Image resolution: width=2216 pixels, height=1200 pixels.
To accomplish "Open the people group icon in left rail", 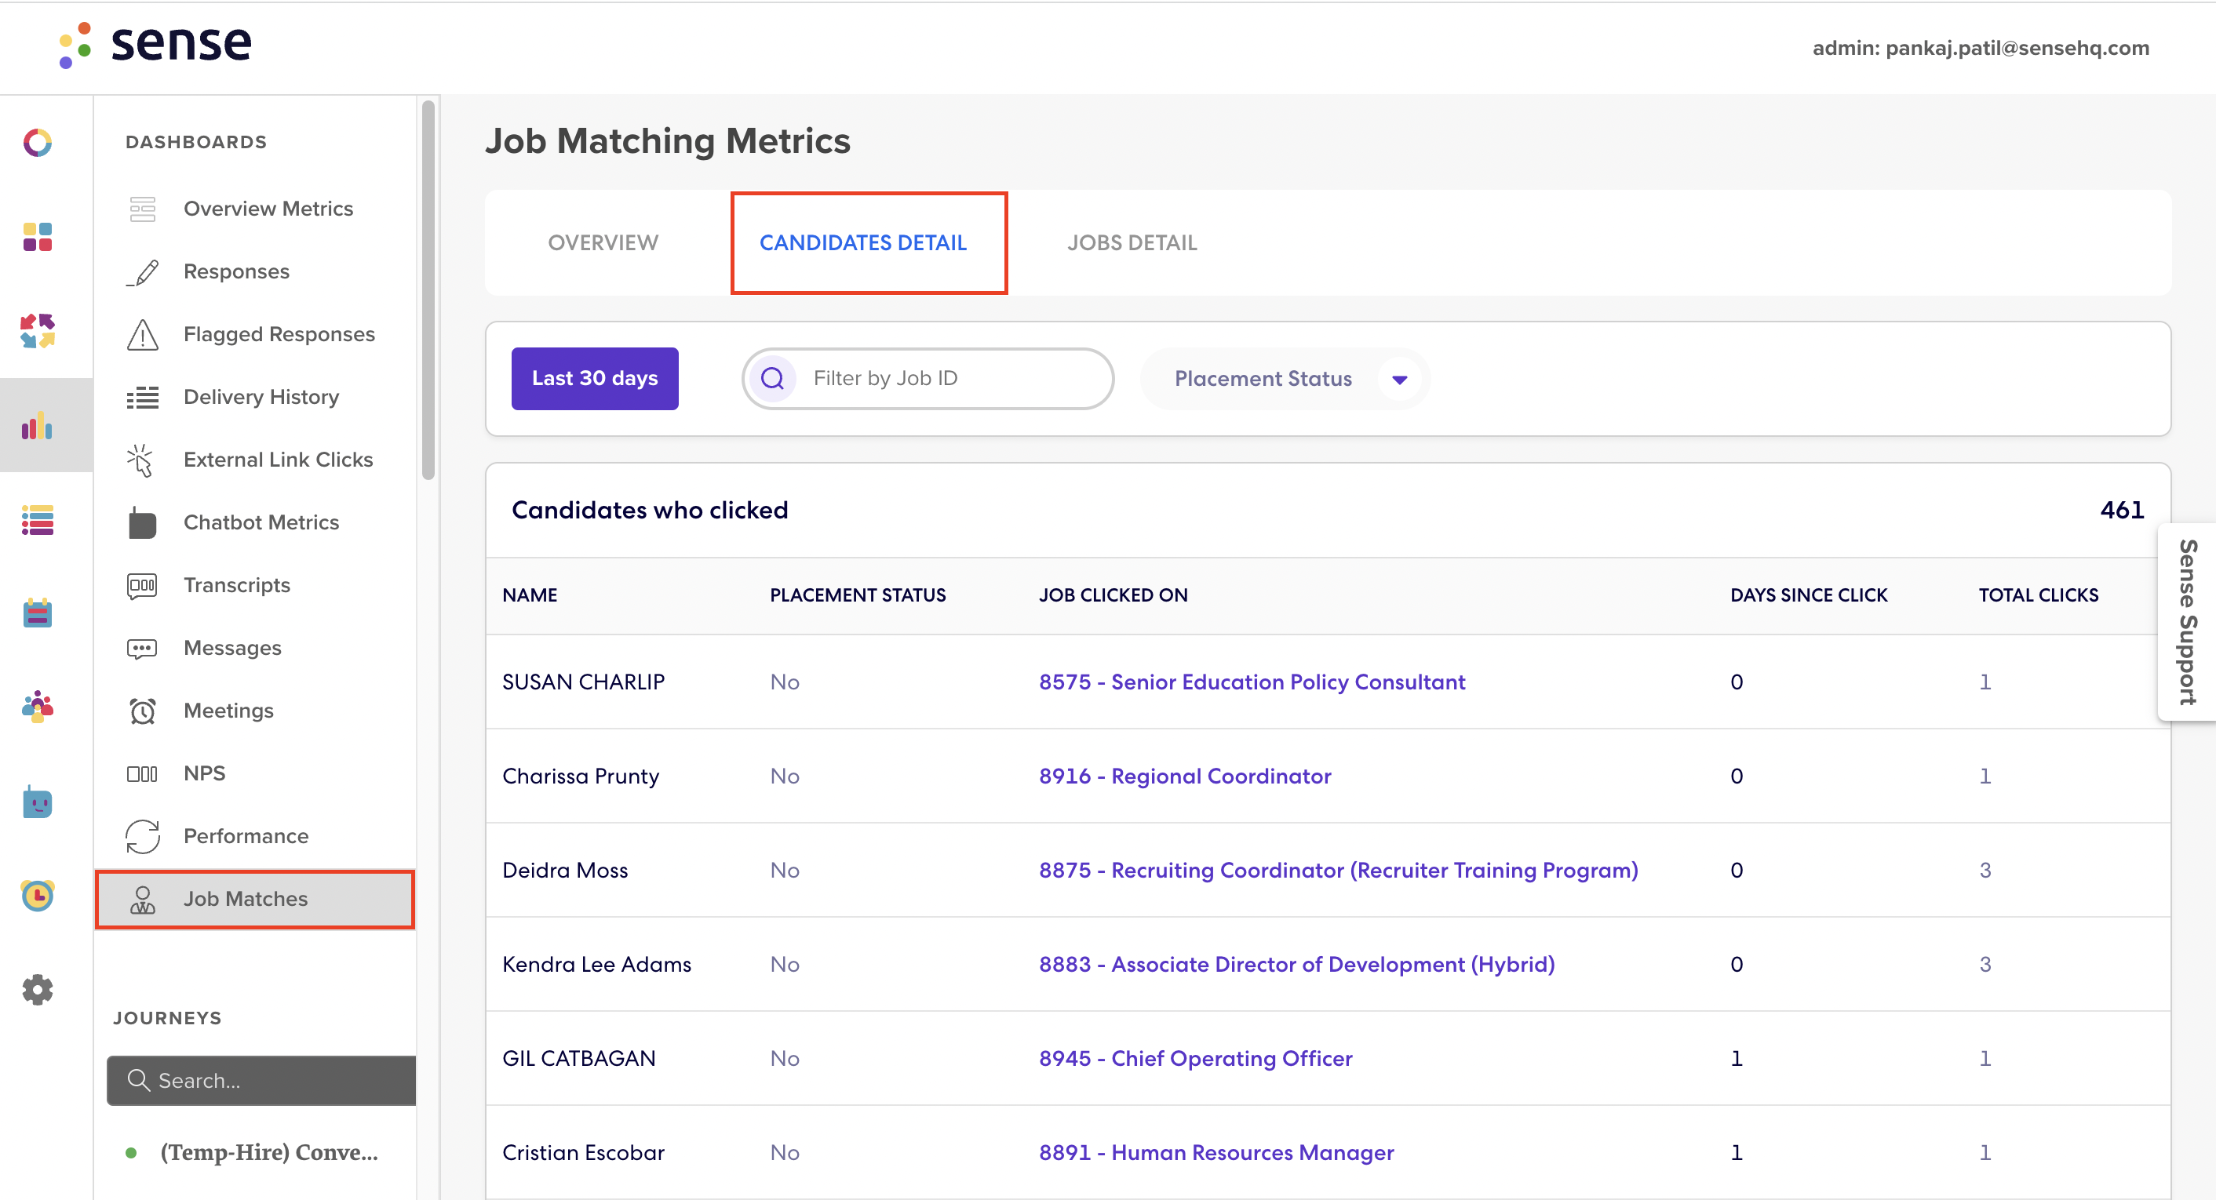I will tap(37, 707).
